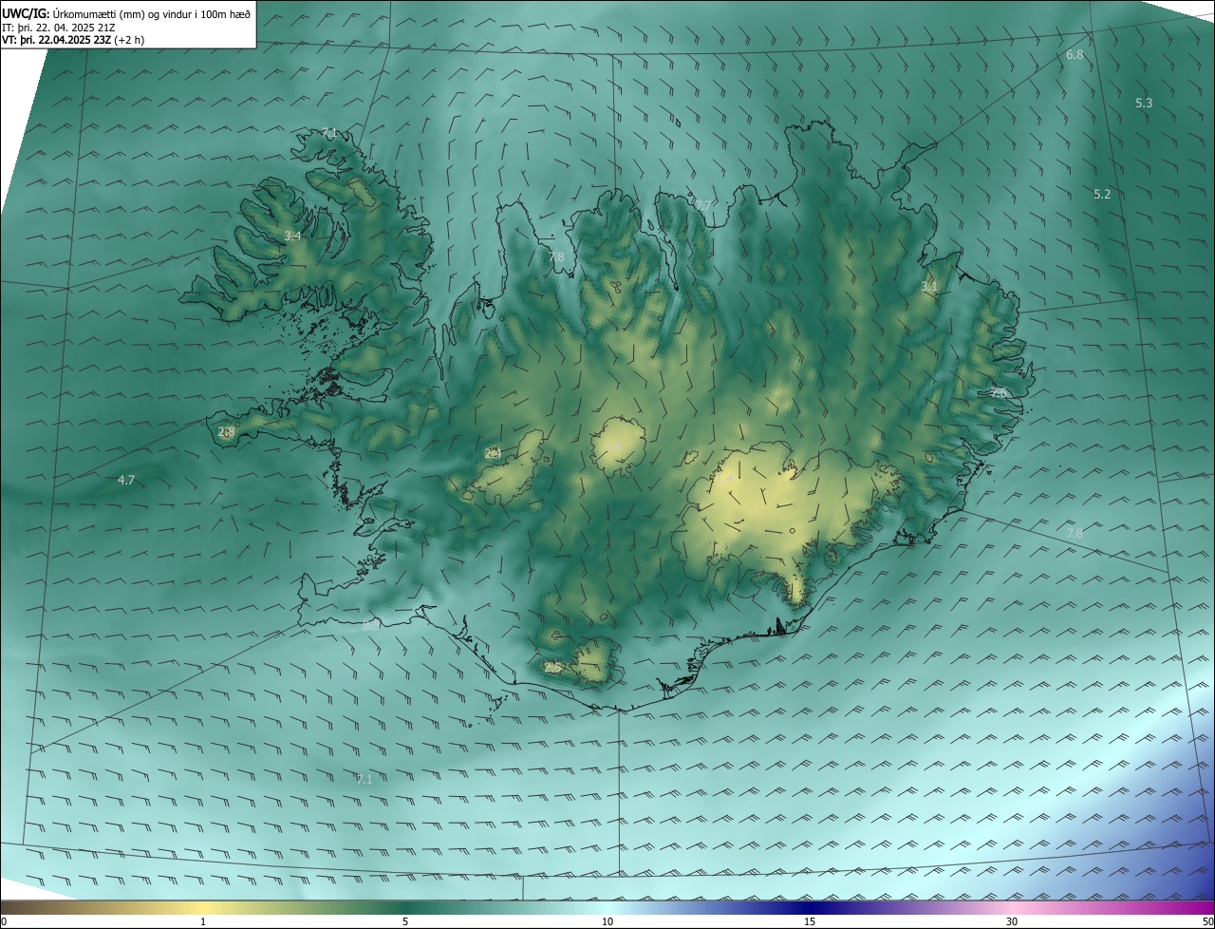Screen dimensions: 1215x929
Task: Click the 4.7 value over the western ocean
Action: 125,481
